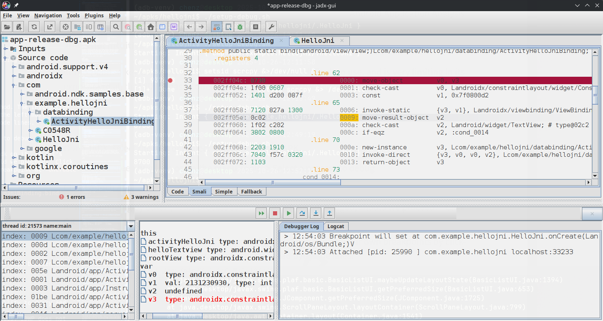
Task: Switch to the Logcat tab
Action: coord(335,226)
